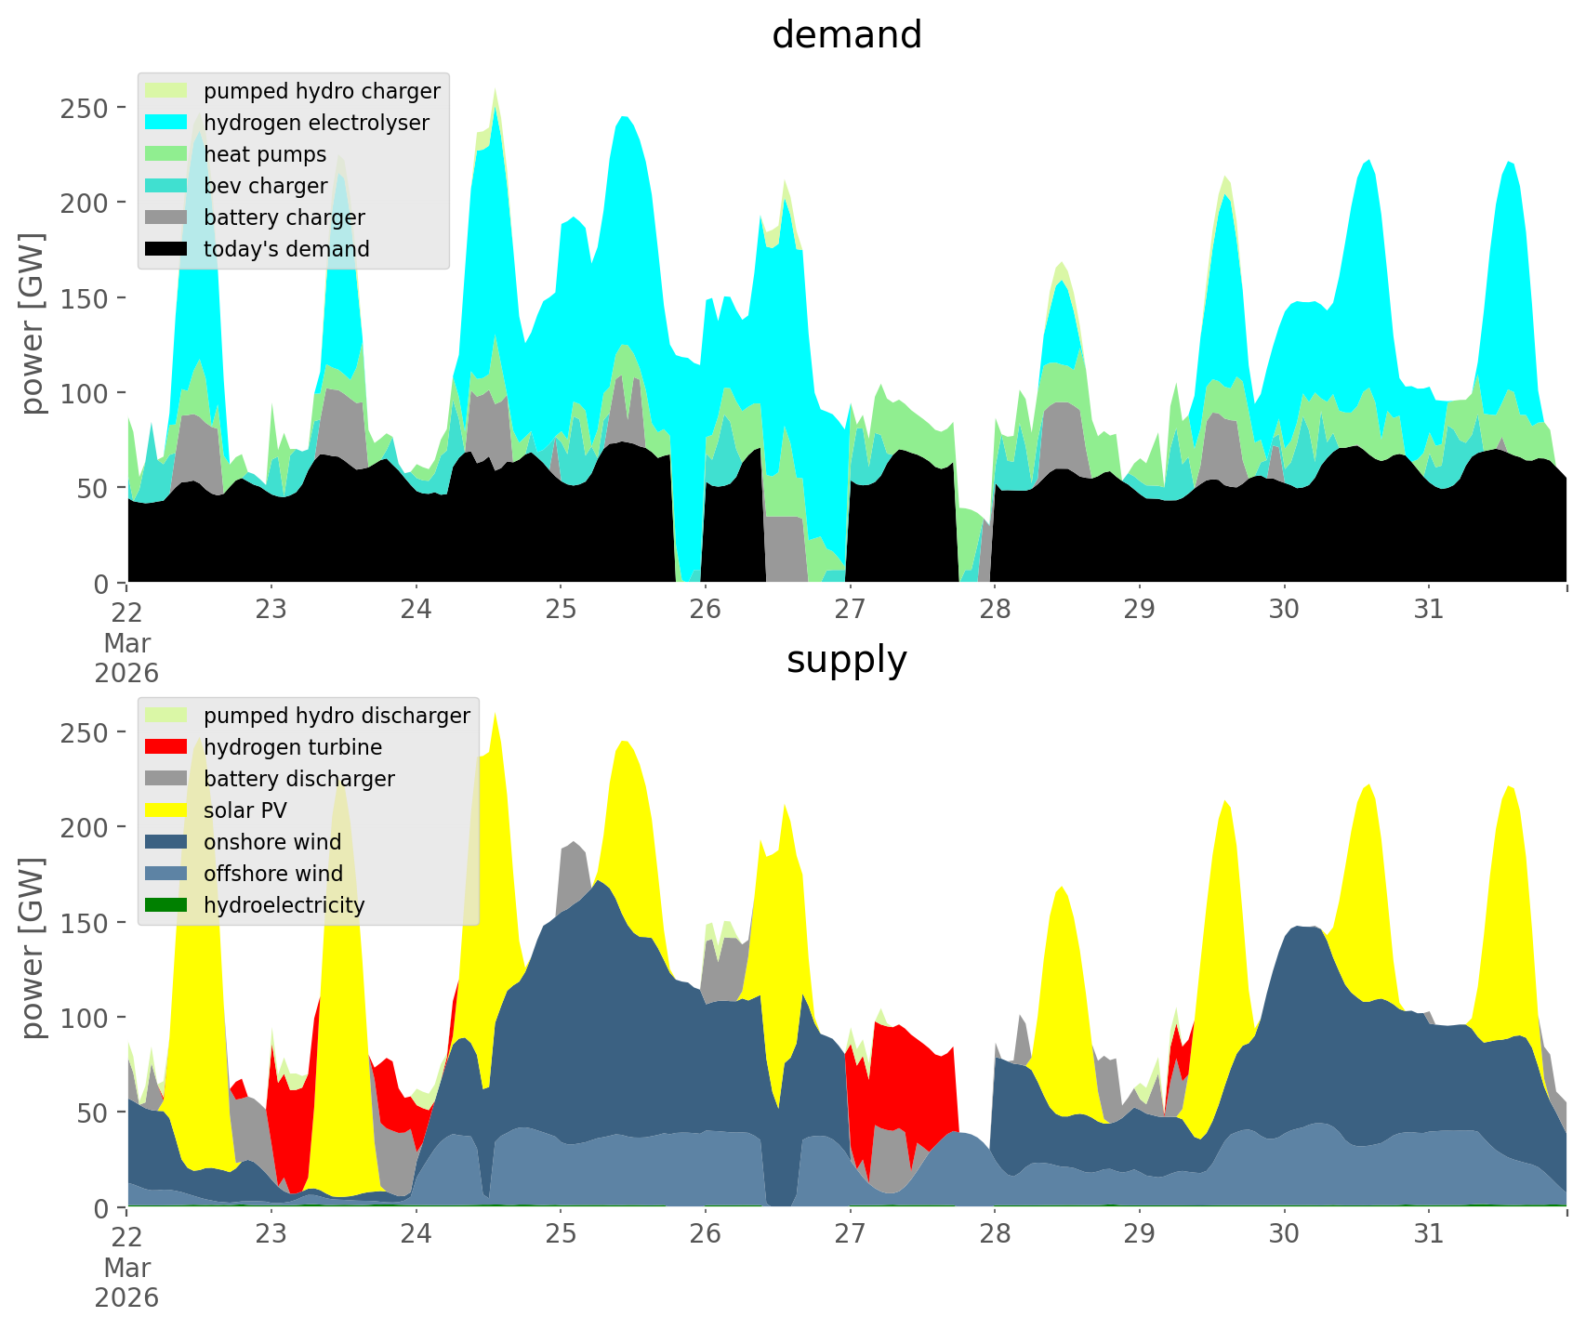Click the hydrogen turbine red legend swatch
The height and width of the screenshot is (1330, 1586).
[x=166, y=747]
